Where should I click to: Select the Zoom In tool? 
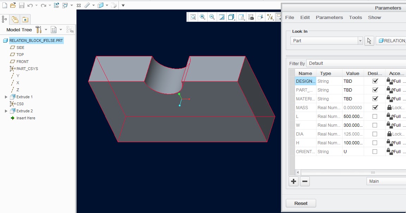point(203,17)
